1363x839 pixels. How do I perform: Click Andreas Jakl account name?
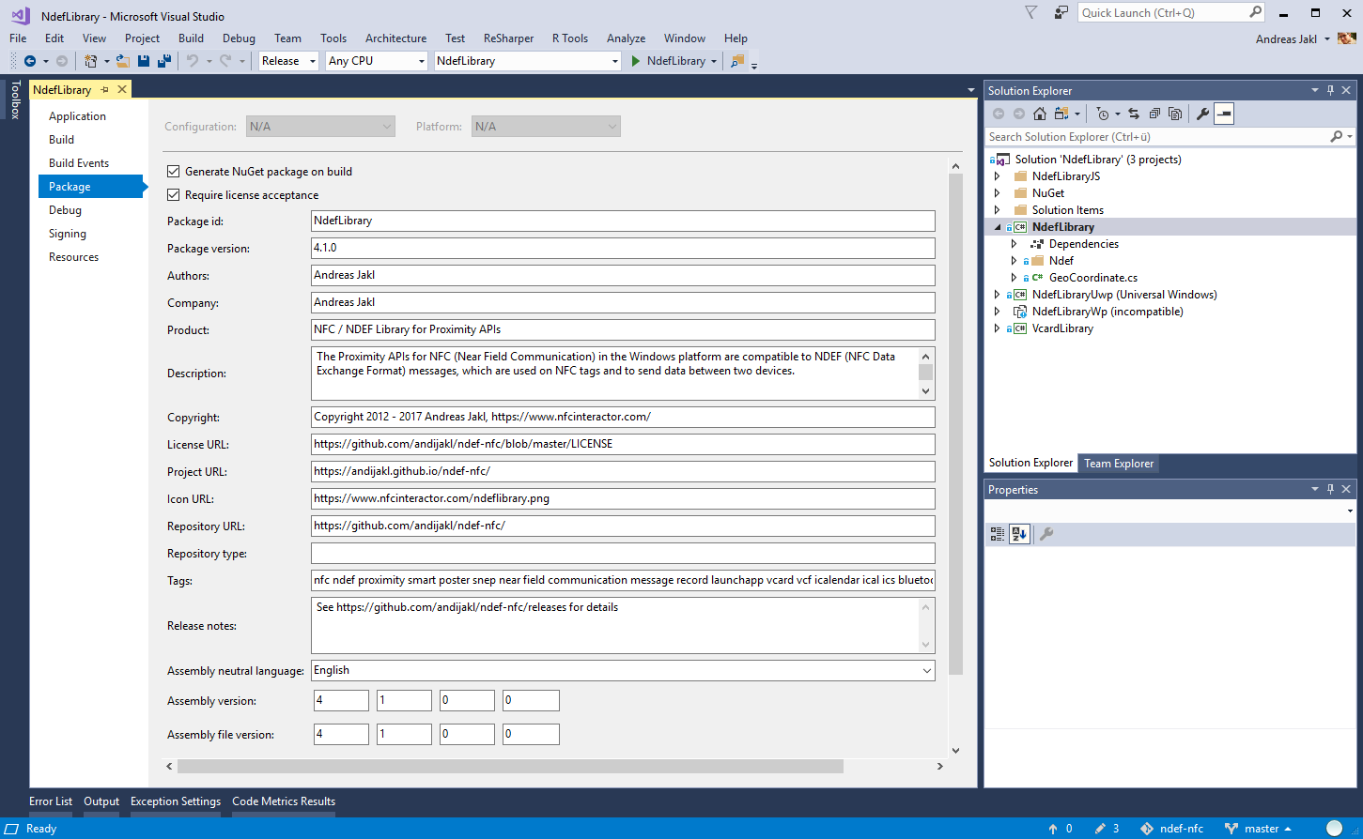[1286, 39]
